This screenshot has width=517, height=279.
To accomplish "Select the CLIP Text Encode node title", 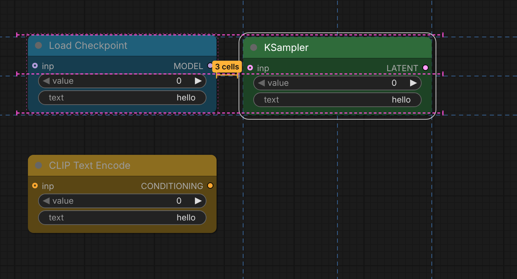I will coord(89,166).
